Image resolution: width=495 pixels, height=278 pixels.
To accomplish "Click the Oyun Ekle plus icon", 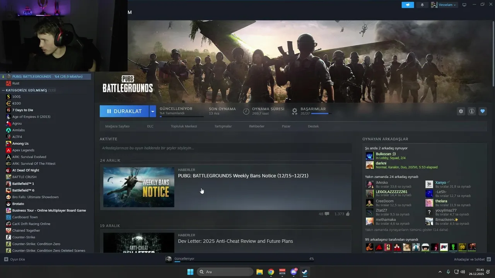I will coord(6,259).
